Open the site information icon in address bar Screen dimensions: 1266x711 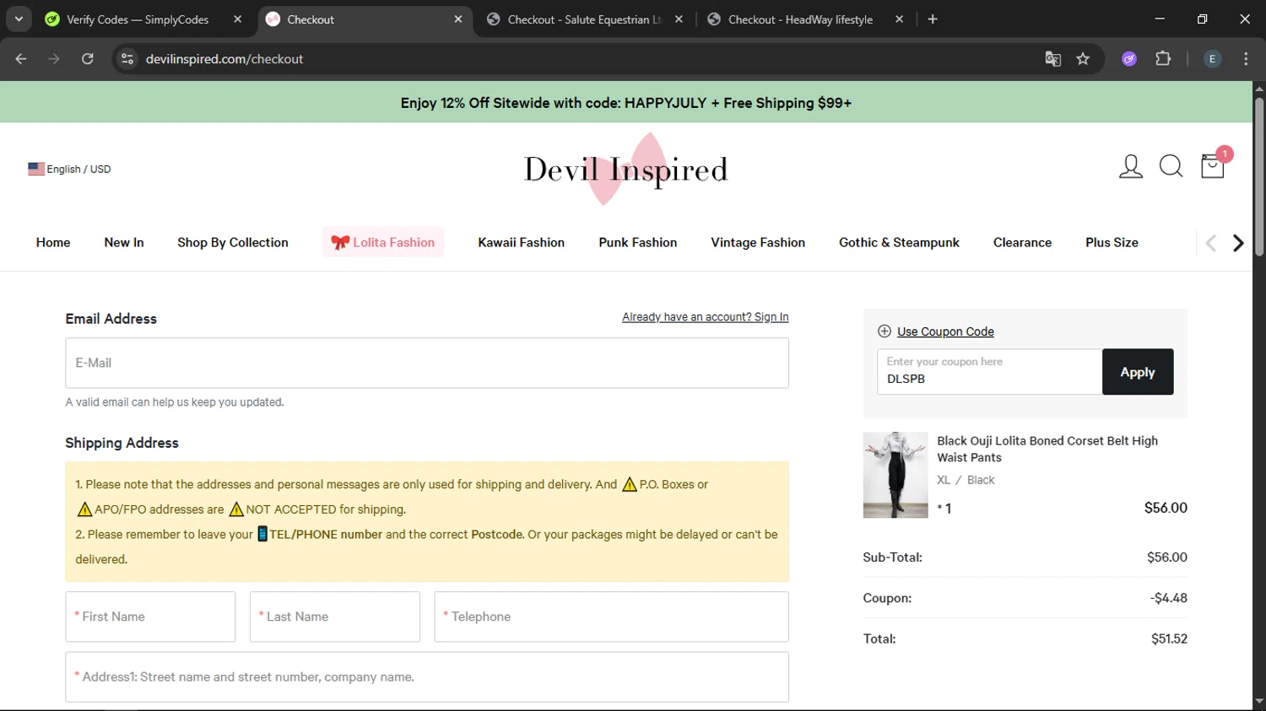tap(127, 59)
